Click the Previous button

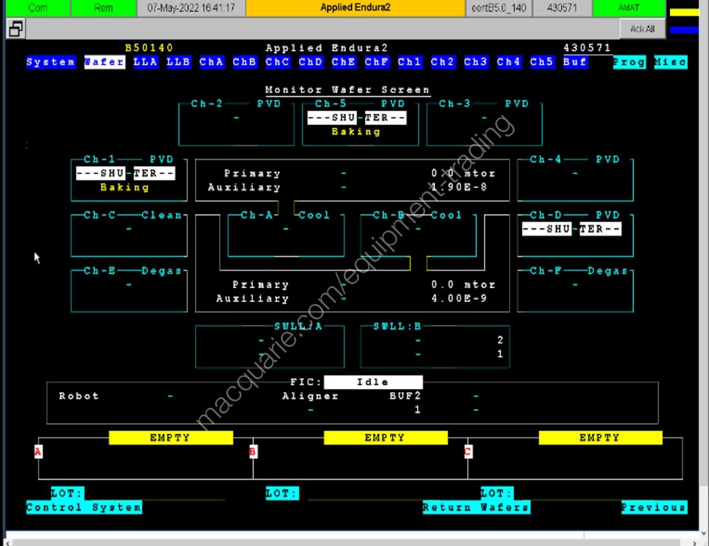click(654, 507)
